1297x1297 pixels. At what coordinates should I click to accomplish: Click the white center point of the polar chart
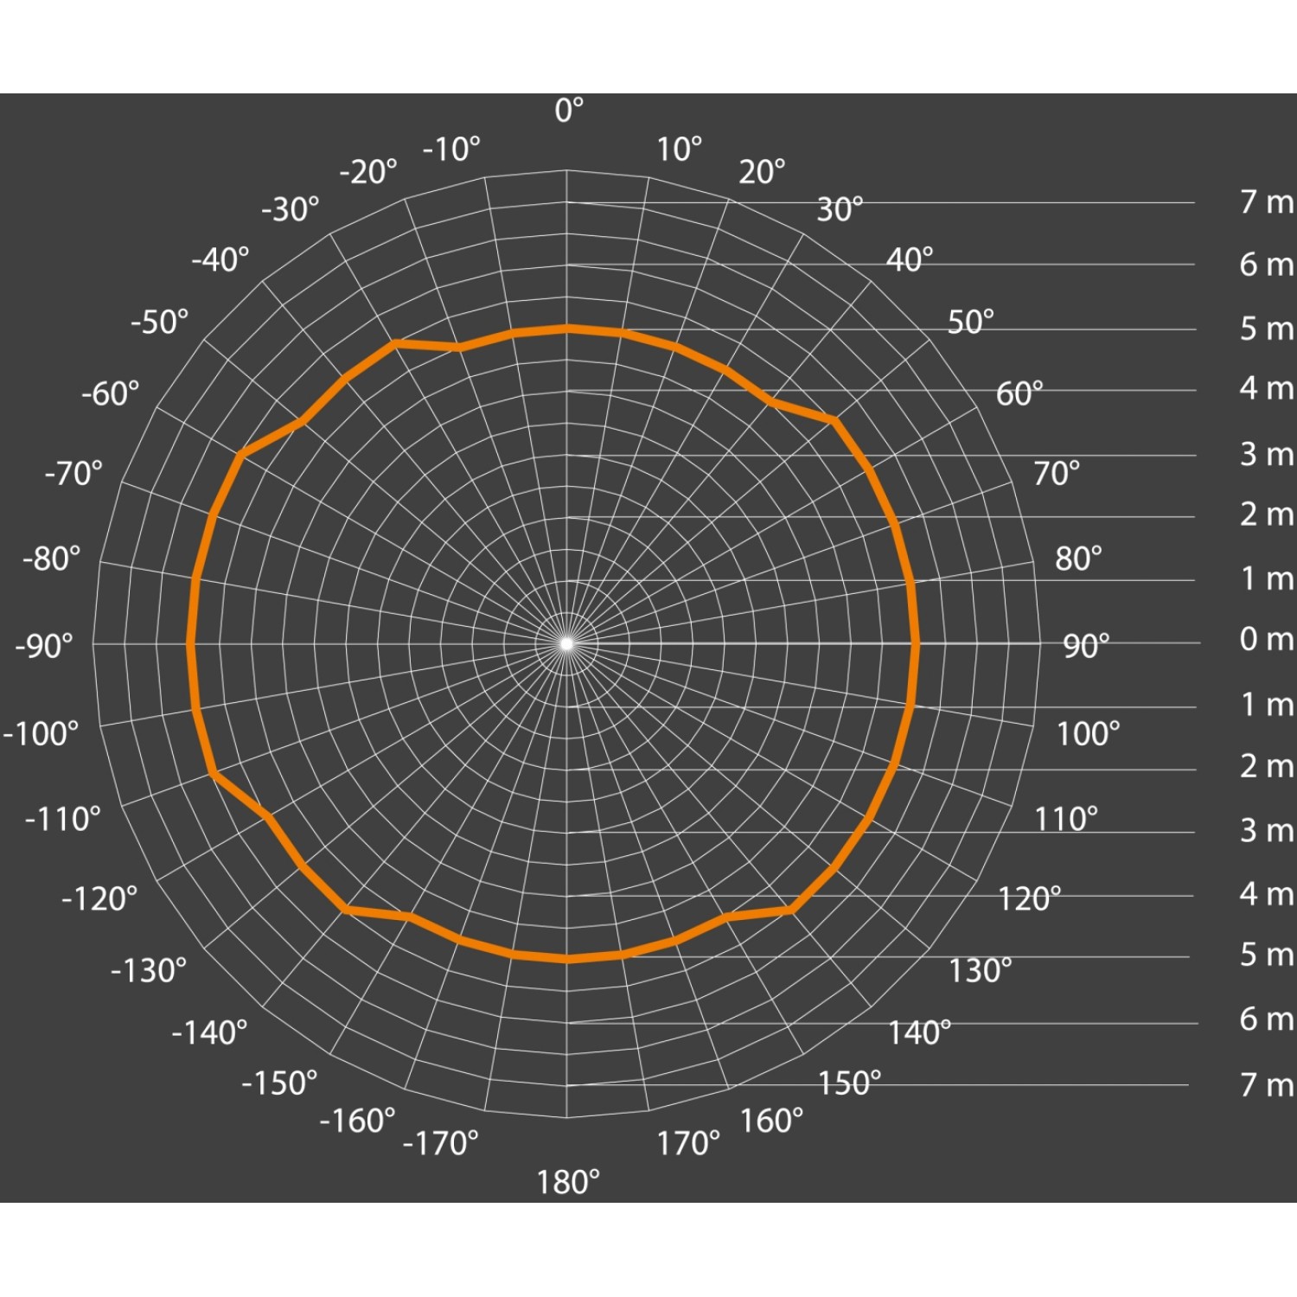point(566,643)
